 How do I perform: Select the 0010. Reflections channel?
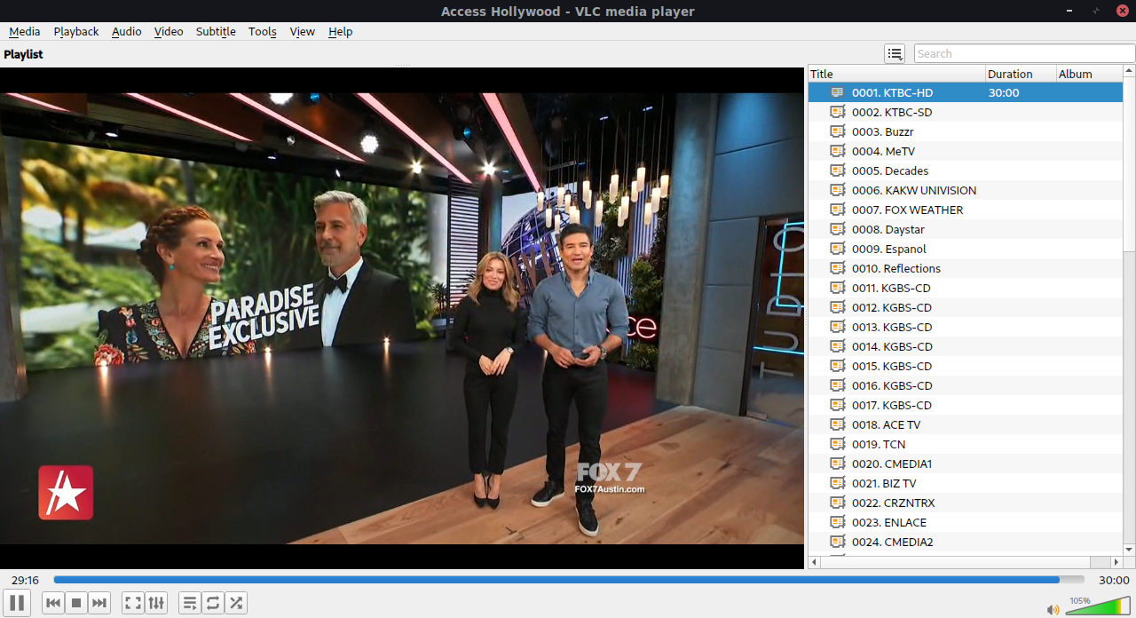[x=965, y=268]
